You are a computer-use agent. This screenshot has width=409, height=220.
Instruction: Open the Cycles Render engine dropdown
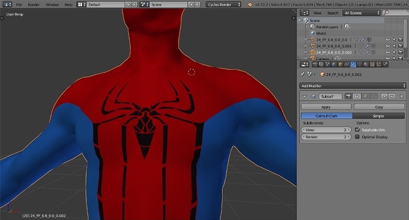coord(223,4)
